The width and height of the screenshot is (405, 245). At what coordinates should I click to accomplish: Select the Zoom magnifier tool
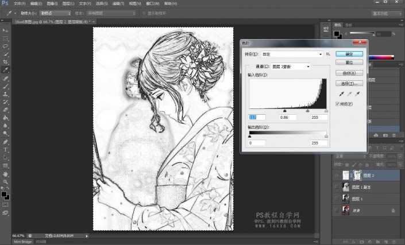pyautogui.click(x=6, y=181)
